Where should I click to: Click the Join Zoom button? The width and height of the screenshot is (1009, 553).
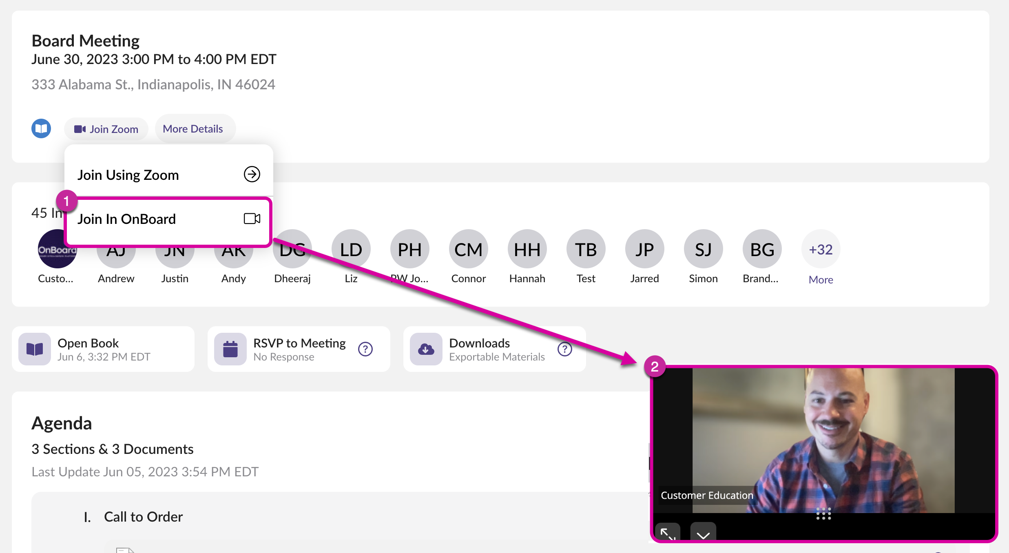[106, 129]
